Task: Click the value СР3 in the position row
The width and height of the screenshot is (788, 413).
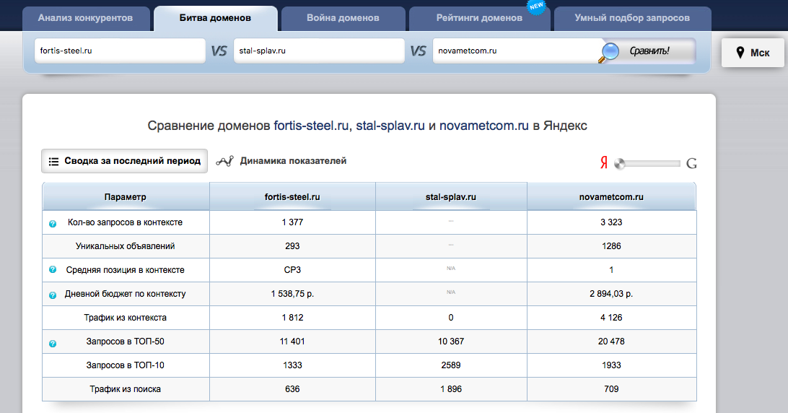Action: [292, 269]
